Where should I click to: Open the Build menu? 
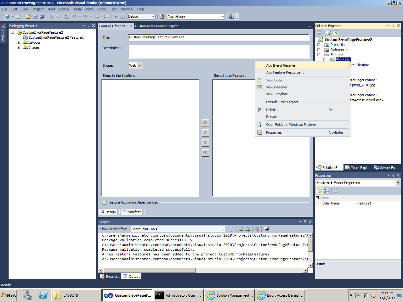[x=51, y=9]
